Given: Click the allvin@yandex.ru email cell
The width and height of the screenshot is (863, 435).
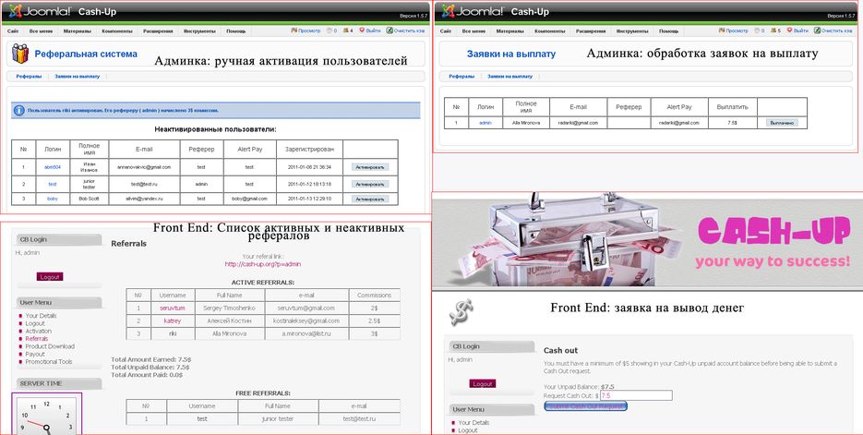Looking at the screenshot, I should coord(144,199).
